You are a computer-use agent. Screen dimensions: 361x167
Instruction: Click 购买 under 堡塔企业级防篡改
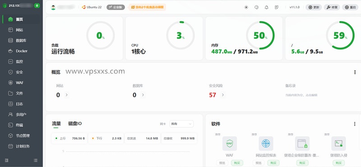(x=302, y=163)
